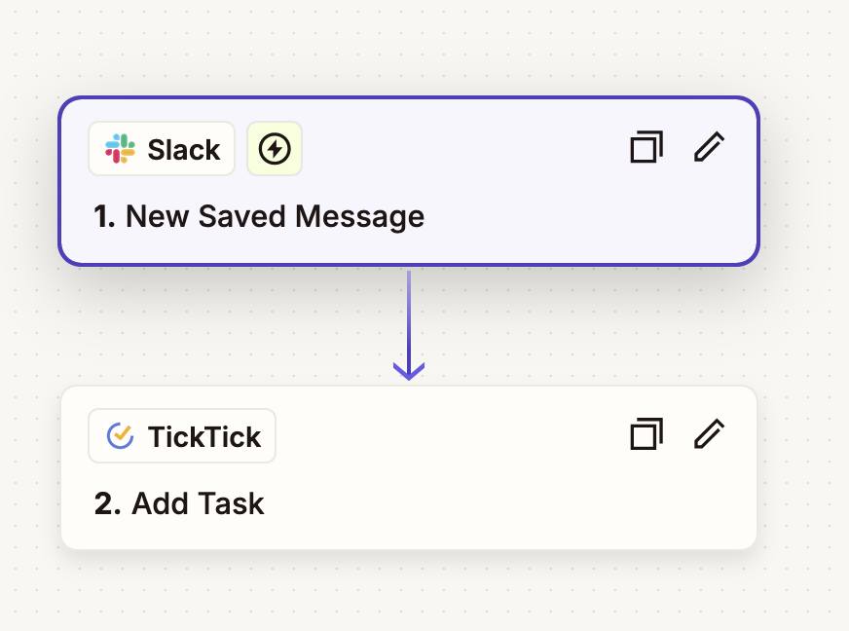Duplicate the TickTick Add Task step

pos(646,434)
